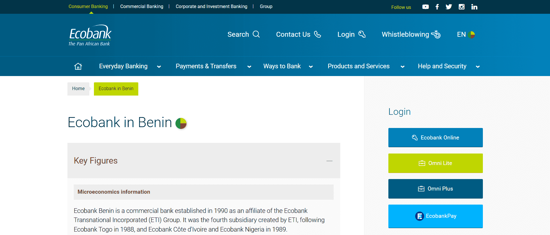
Task: Switch to Commercial Banking tab
Action: point(141,6)
